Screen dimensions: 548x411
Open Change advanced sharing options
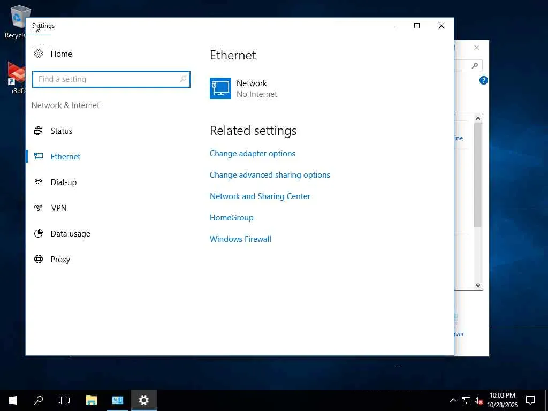[270, 175]
